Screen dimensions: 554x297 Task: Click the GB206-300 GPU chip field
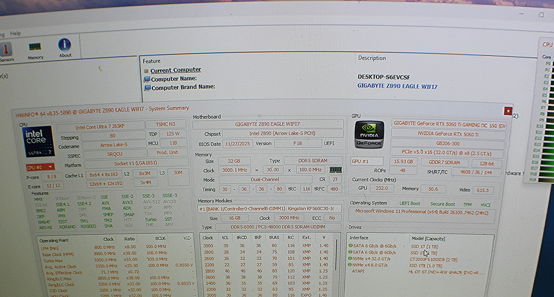point(448,143)
